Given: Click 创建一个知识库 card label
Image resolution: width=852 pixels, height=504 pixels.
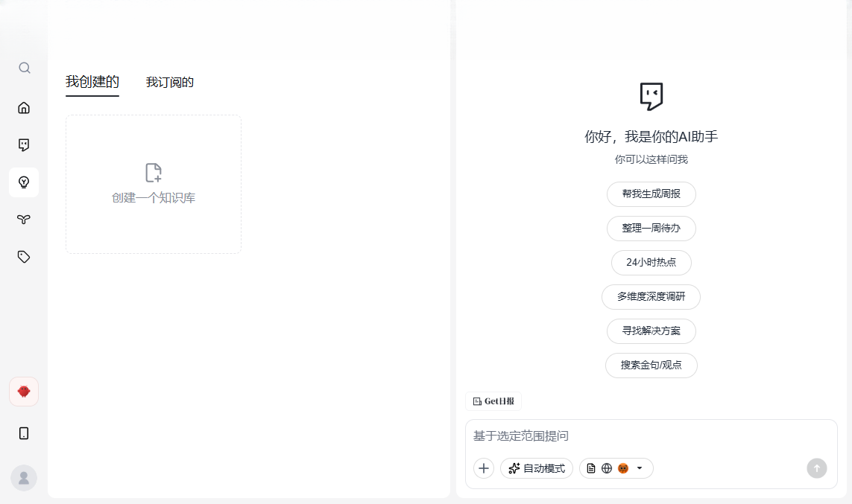Looking at the screenshot, I should pos(154,198).
